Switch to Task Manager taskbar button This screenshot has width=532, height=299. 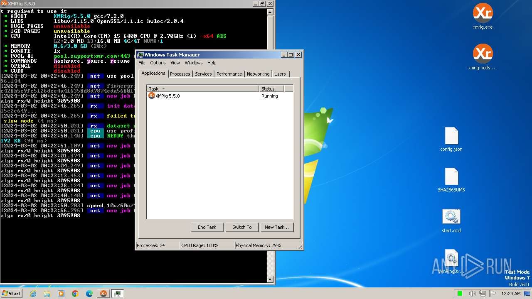pyautogui.click(x=118, y=294)
